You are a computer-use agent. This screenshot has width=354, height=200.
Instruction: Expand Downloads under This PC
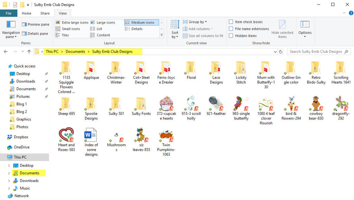[9, 181]
